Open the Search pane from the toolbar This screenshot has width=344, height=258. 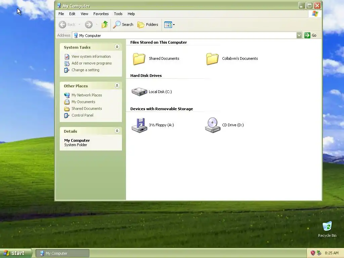point(123,25)
